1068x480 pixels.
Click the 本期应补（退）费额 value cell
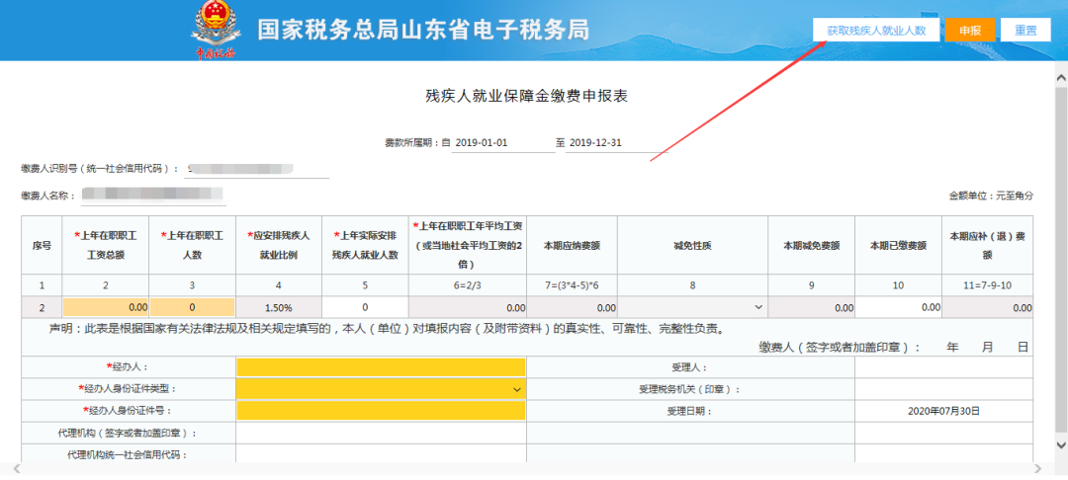point(988,307)
